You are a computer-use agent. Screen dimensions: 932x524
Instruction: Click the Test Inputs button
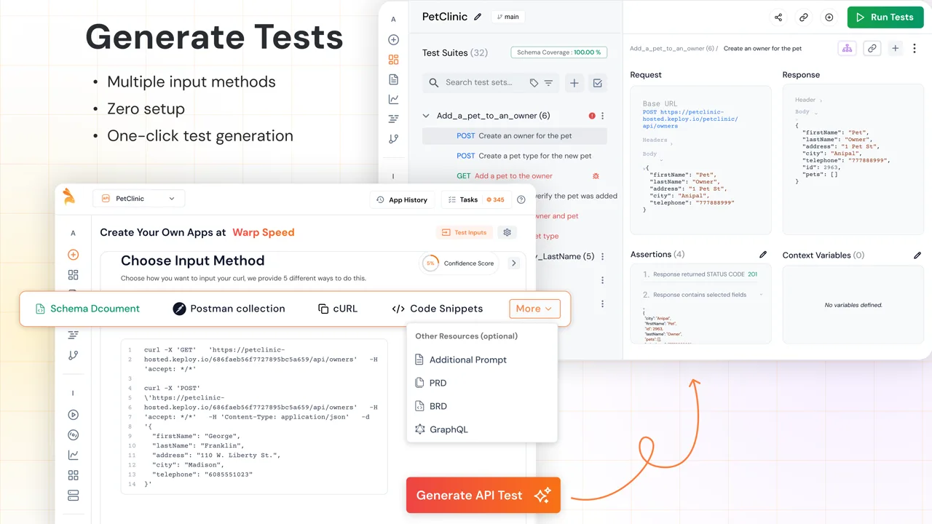[x=465, y=232]
